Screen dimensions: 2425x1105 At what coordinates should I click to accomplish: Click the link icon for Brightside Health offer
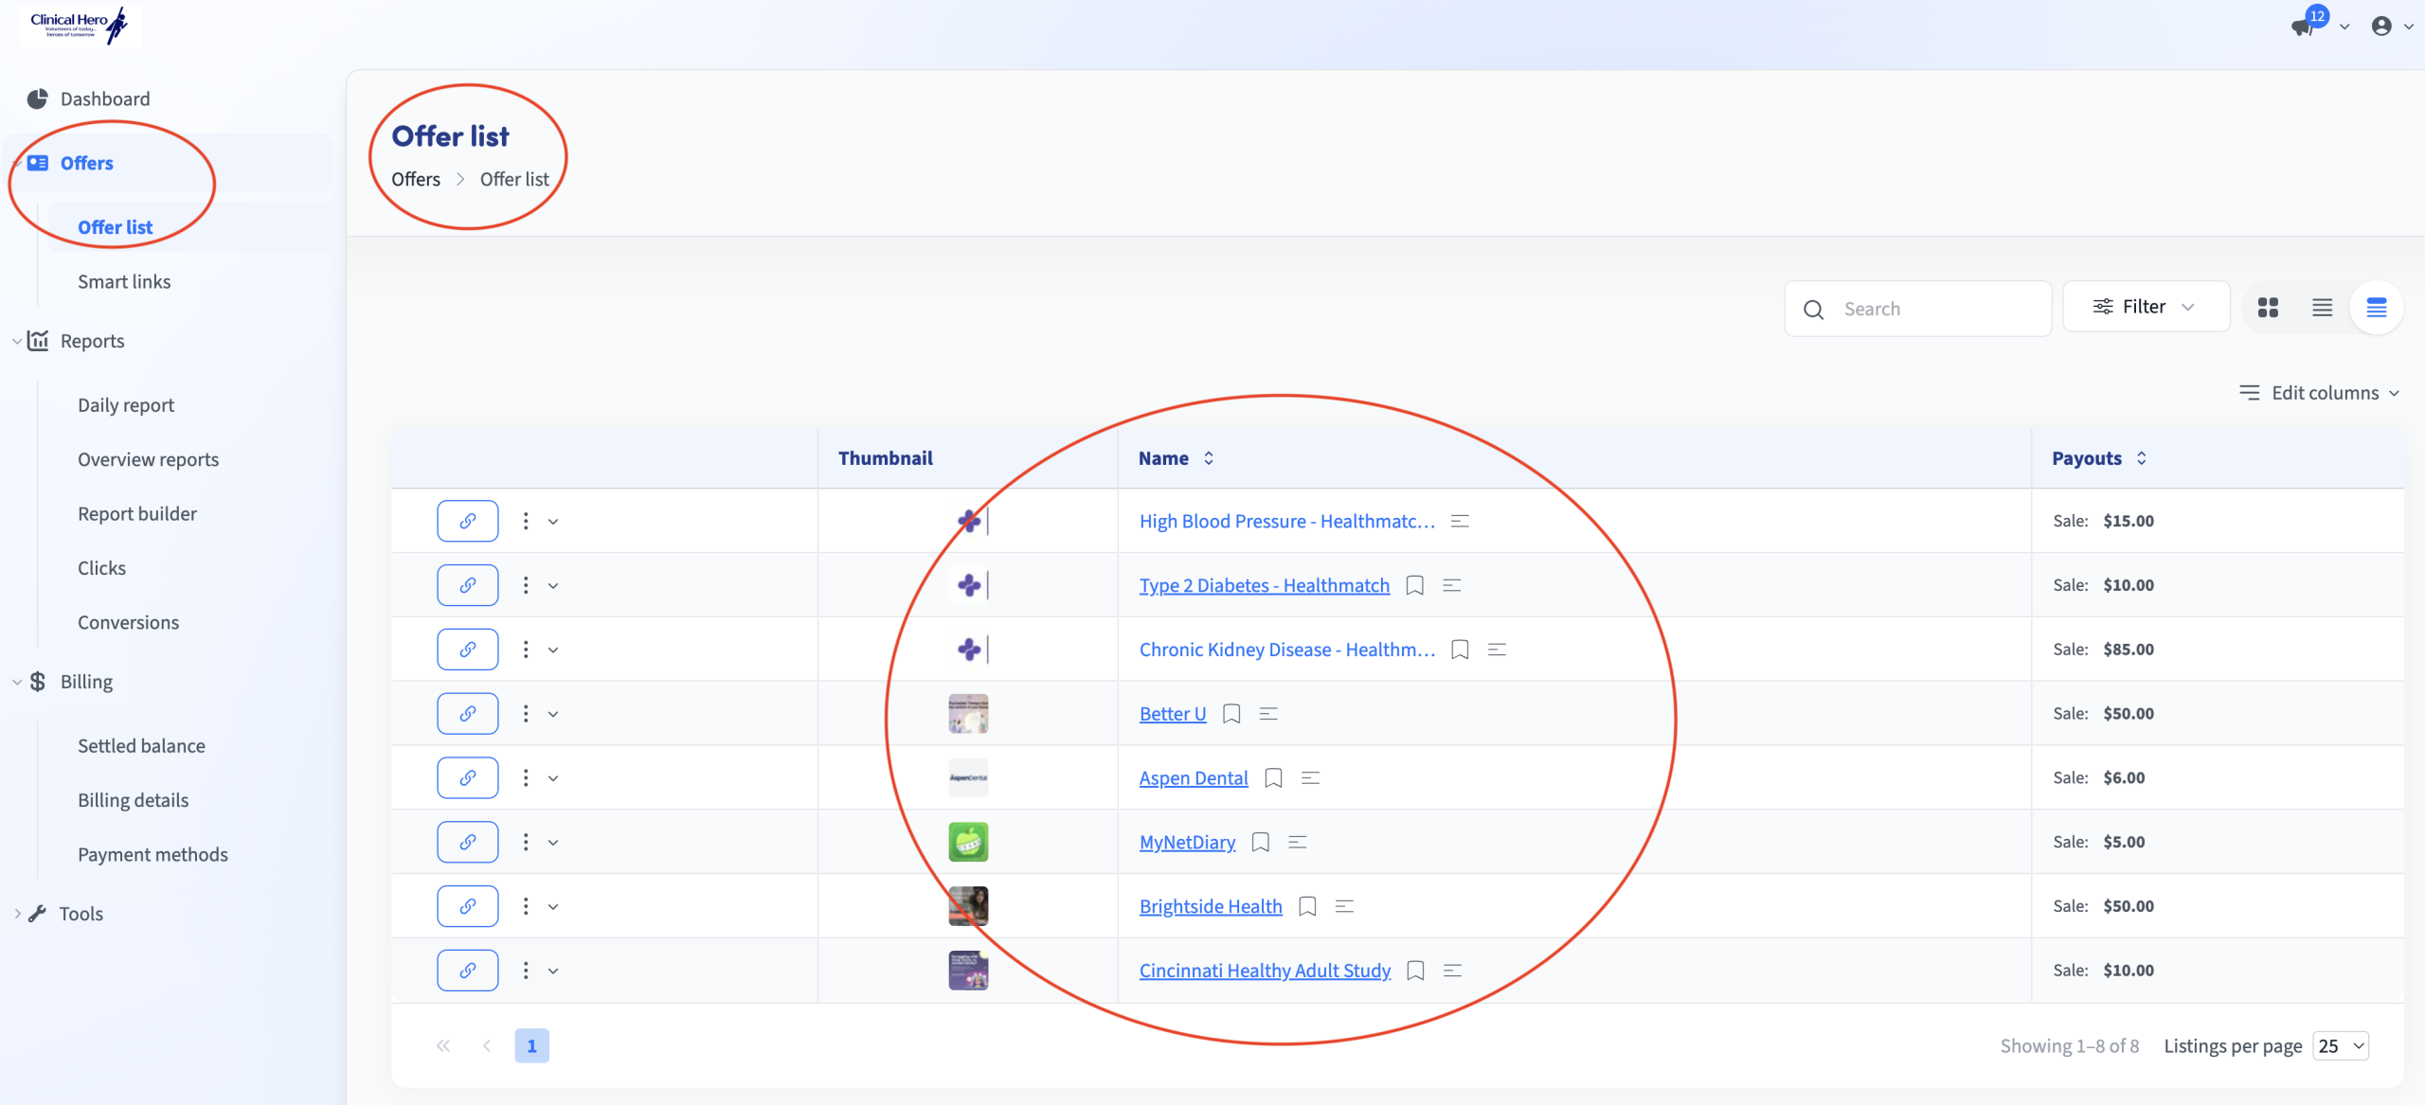pos(468,906)
